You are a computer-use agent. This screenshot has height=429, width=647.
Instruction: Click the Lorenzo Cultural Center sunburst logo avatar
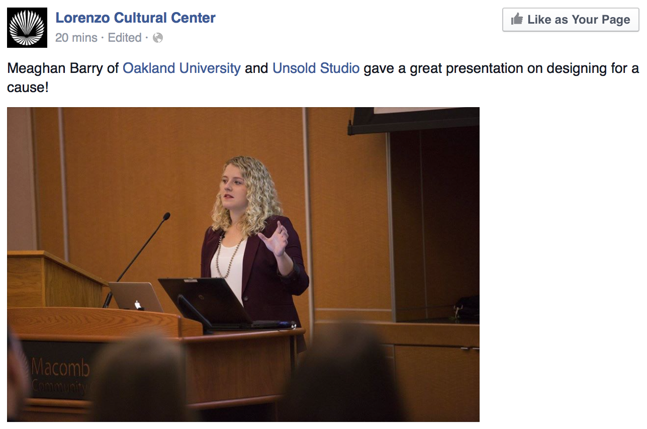coord(27,28)
